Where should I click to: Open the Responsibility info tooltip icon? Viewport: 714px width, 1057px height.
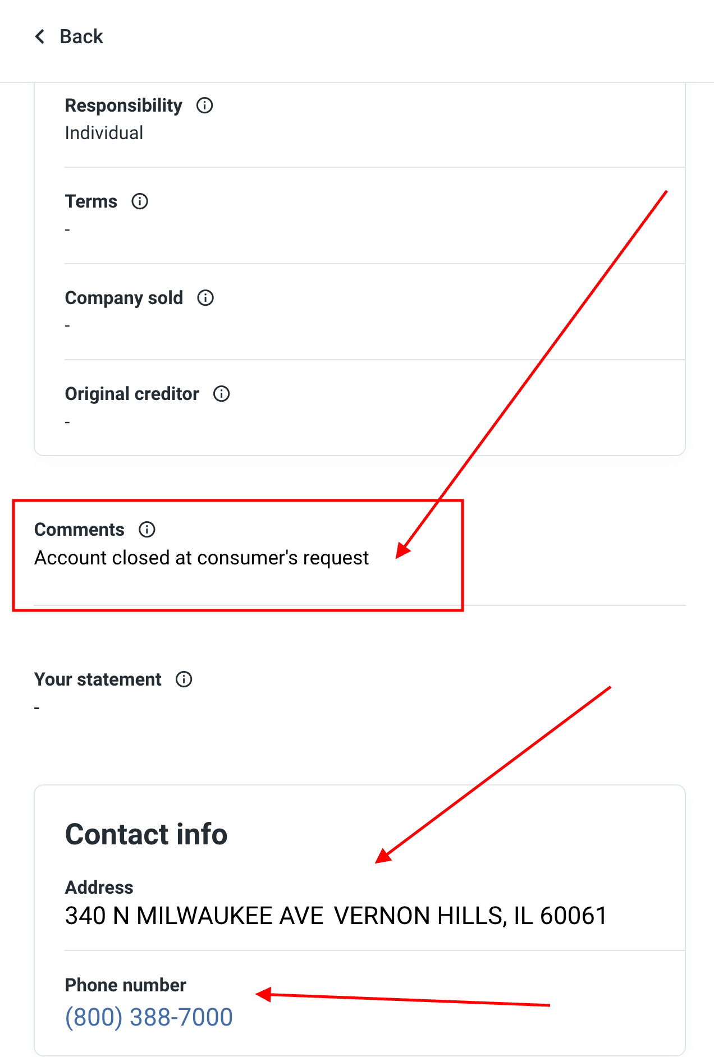pos(205,105)
